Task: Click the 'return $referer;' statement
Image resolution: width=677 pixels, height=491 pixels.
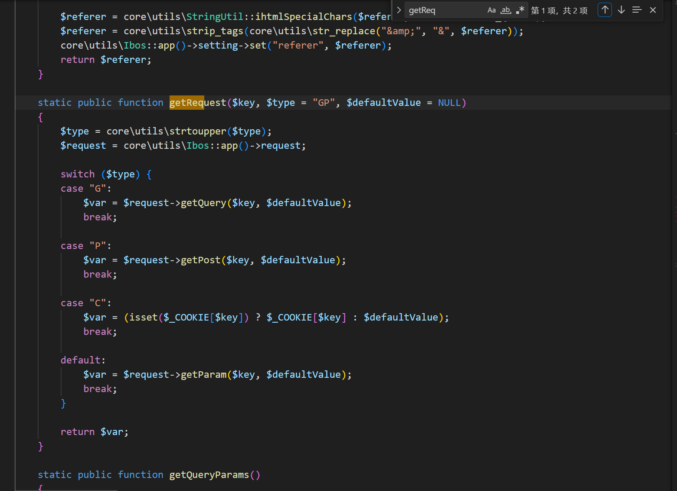Action: click(x=106, y=60)
